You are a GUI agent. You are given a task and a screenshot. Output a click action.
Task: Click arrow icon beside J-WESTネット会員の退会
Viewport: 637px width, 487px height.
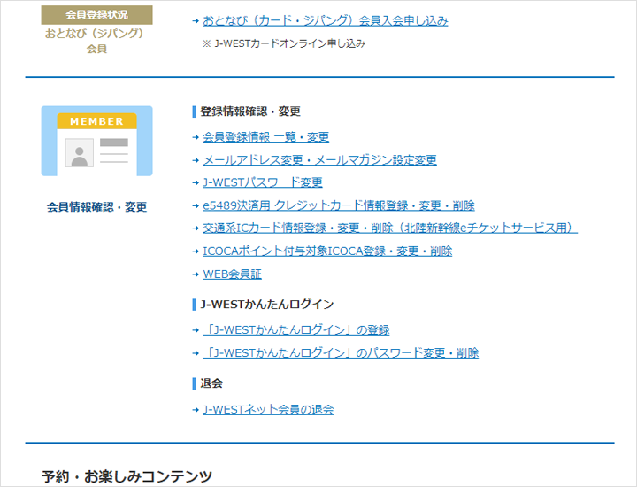tap(196, 410)
